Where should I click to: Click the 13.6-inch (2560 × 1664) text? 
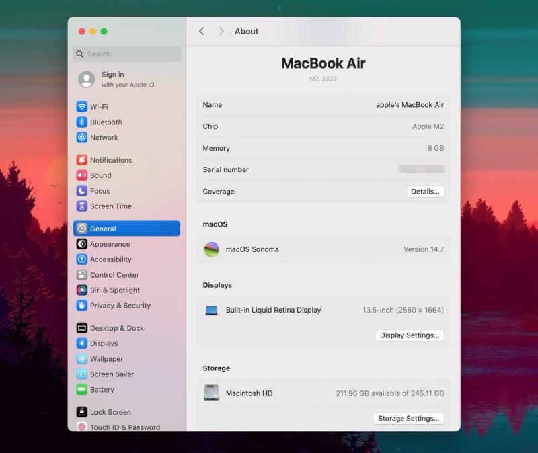[403, 310]
